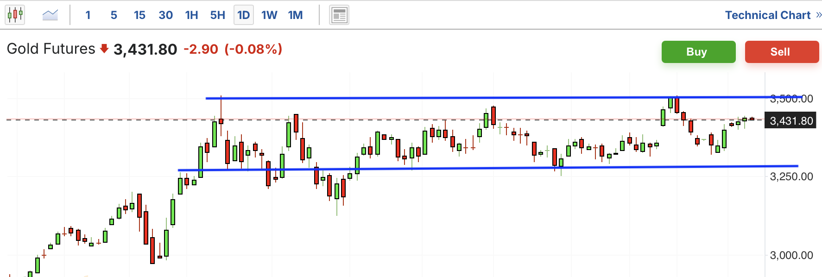The image size is (822, 277).
Task: Select the lower blue support trendline
Action: coord(488,168)
